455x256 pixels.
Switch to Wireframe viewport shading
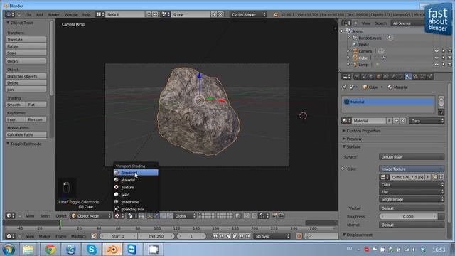click(136, 202)
